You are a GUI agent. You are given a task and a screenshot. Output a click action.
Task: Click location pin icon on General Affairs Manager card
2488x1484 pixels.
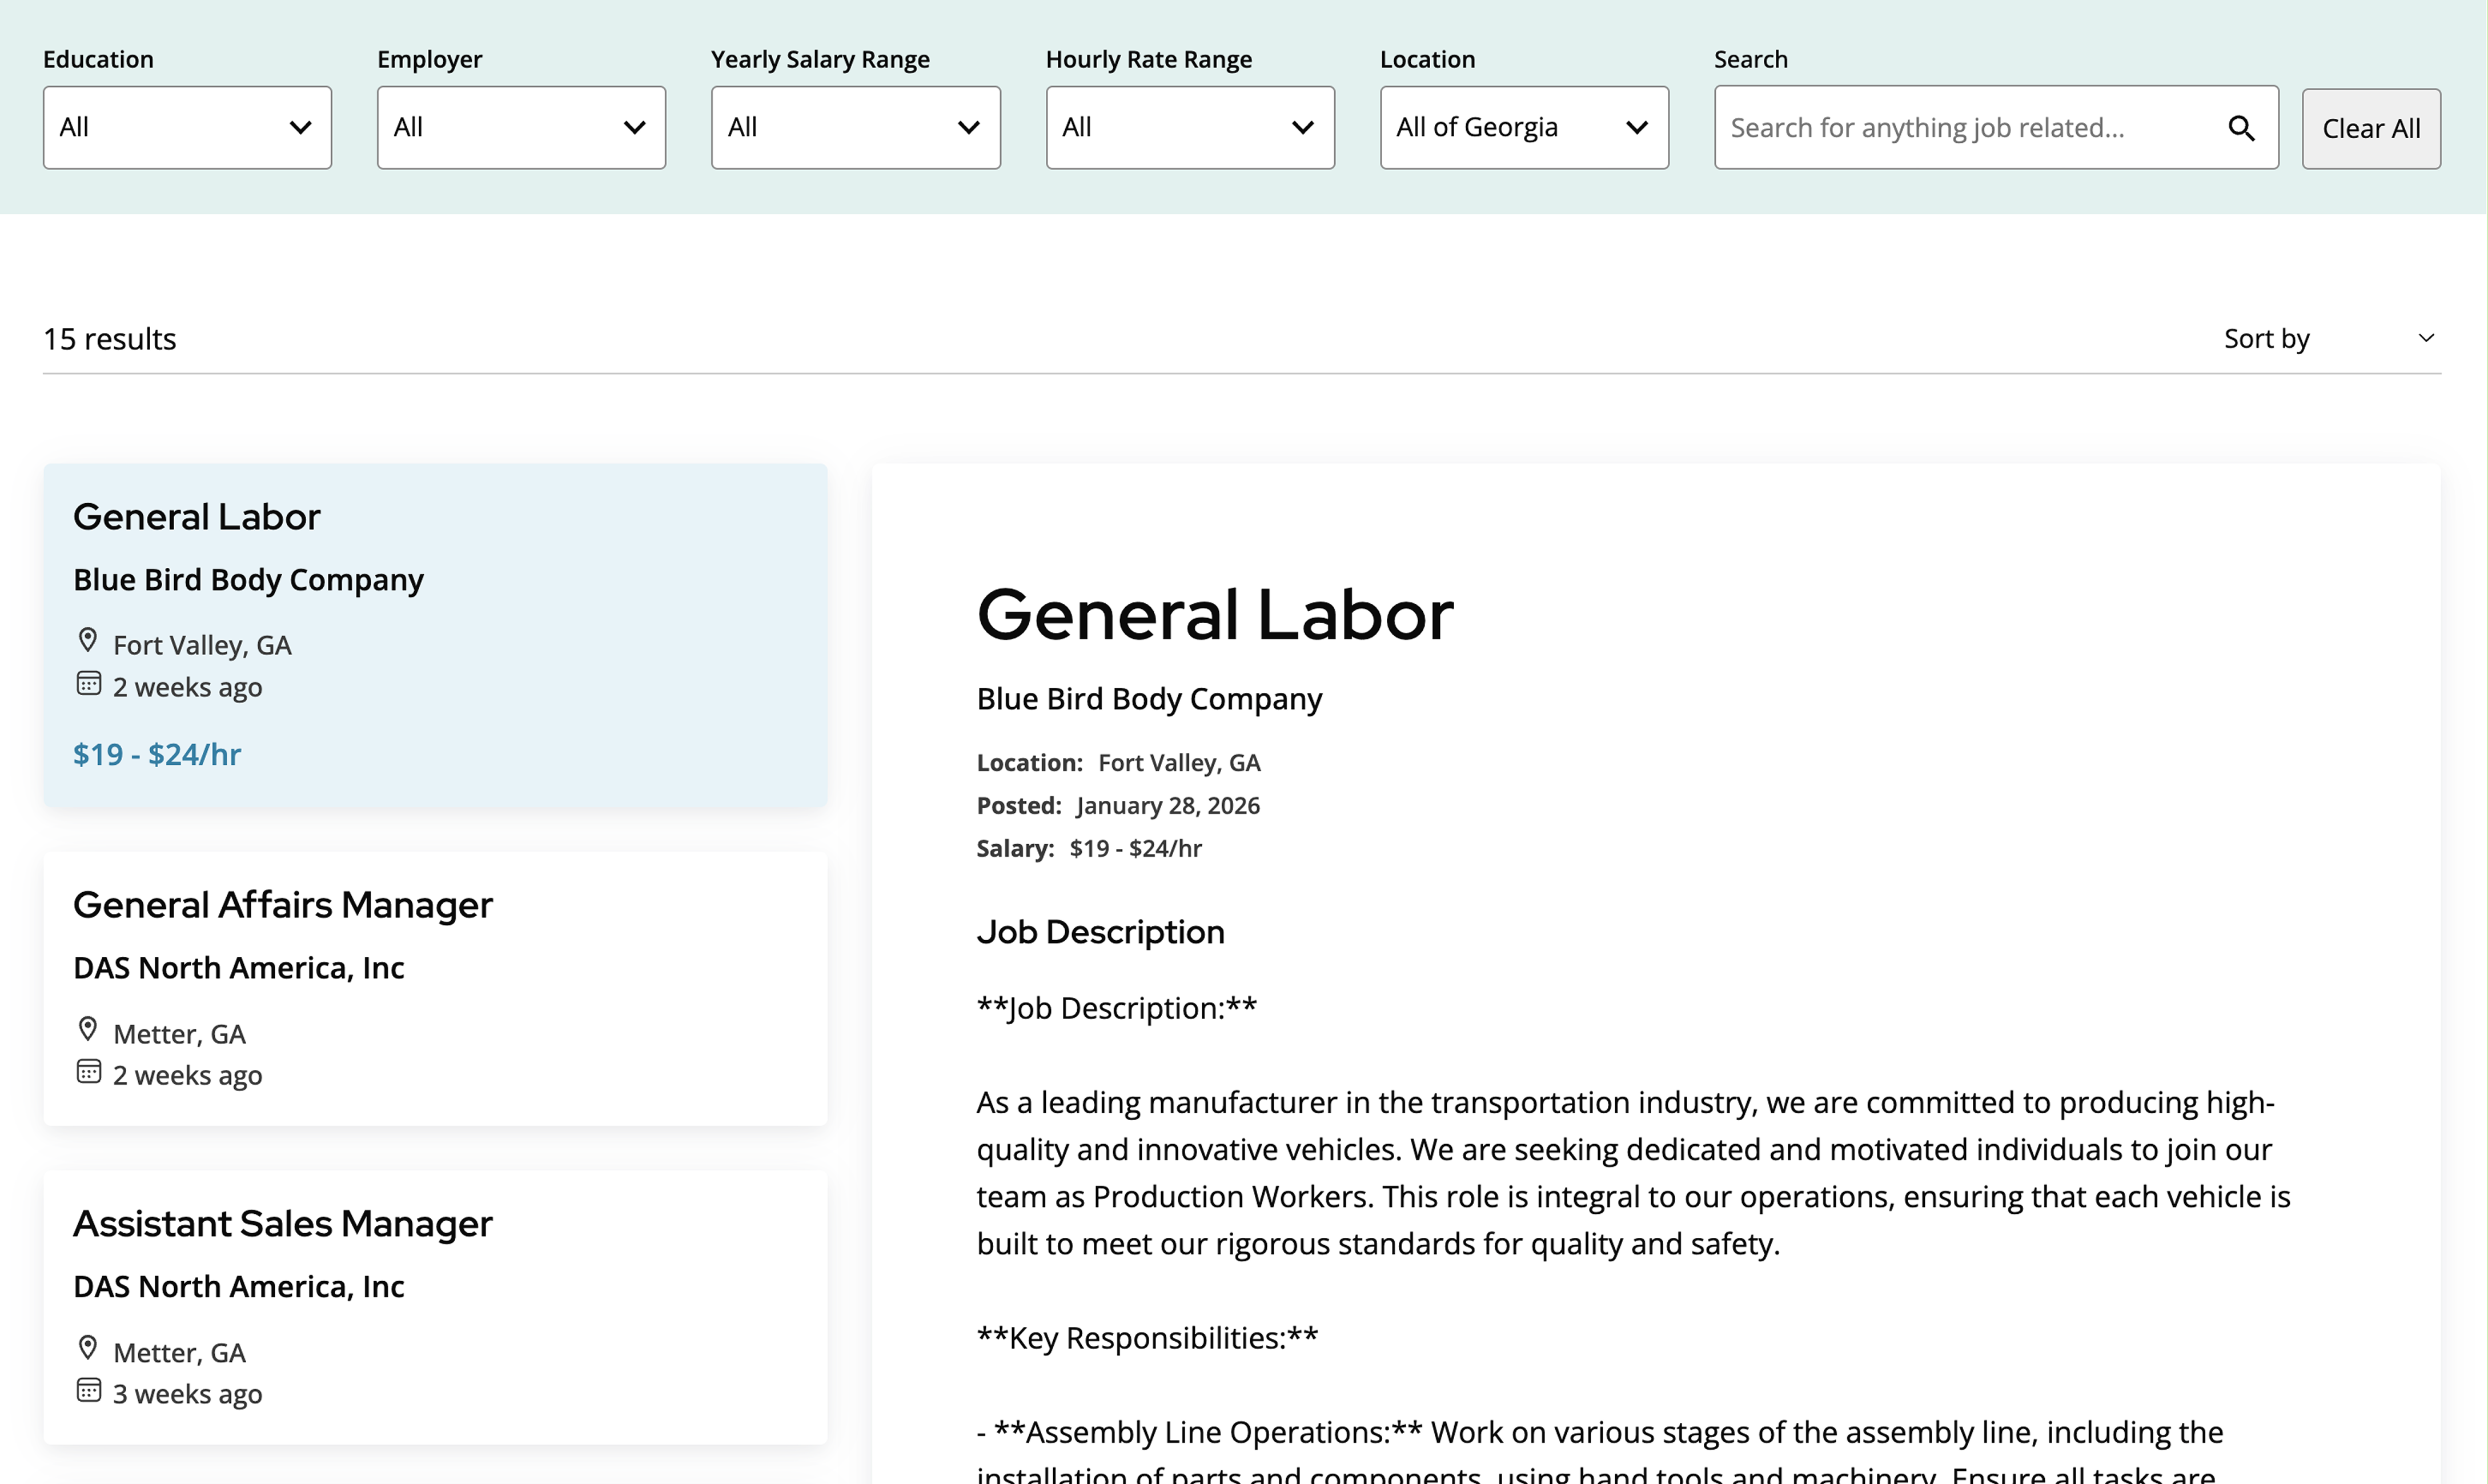[88, 1029]
